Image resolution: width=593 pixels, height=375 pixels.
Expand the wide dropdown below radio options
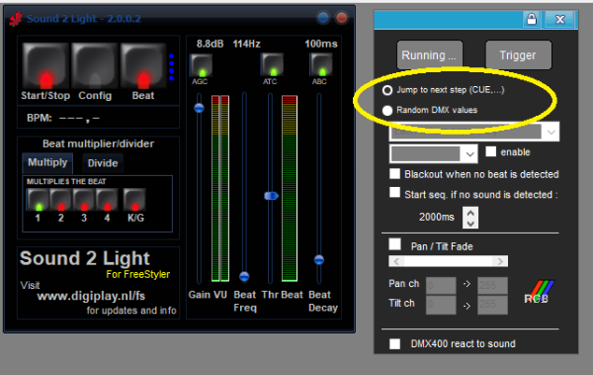474,132
